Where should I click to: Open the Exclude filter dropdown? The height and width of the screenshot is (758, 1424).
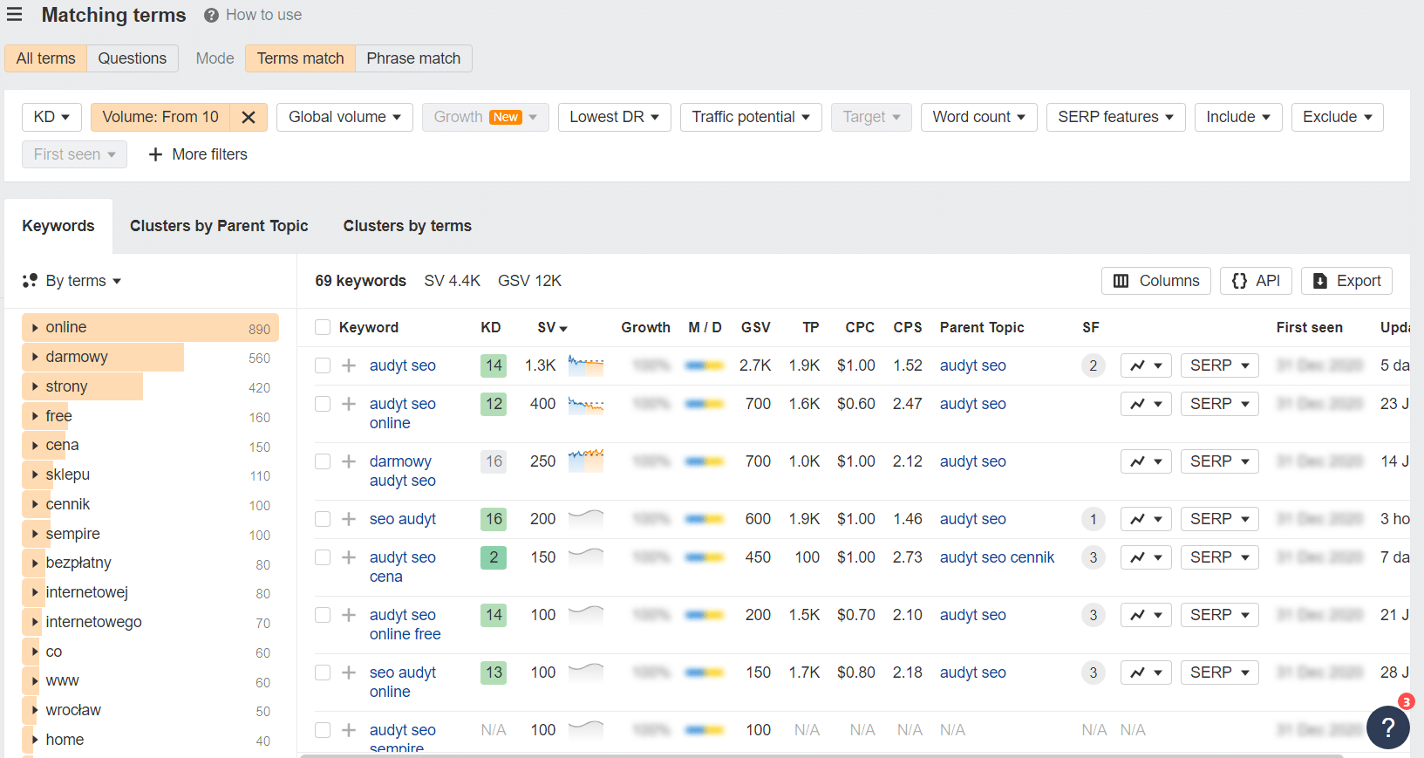point(1337,117)
